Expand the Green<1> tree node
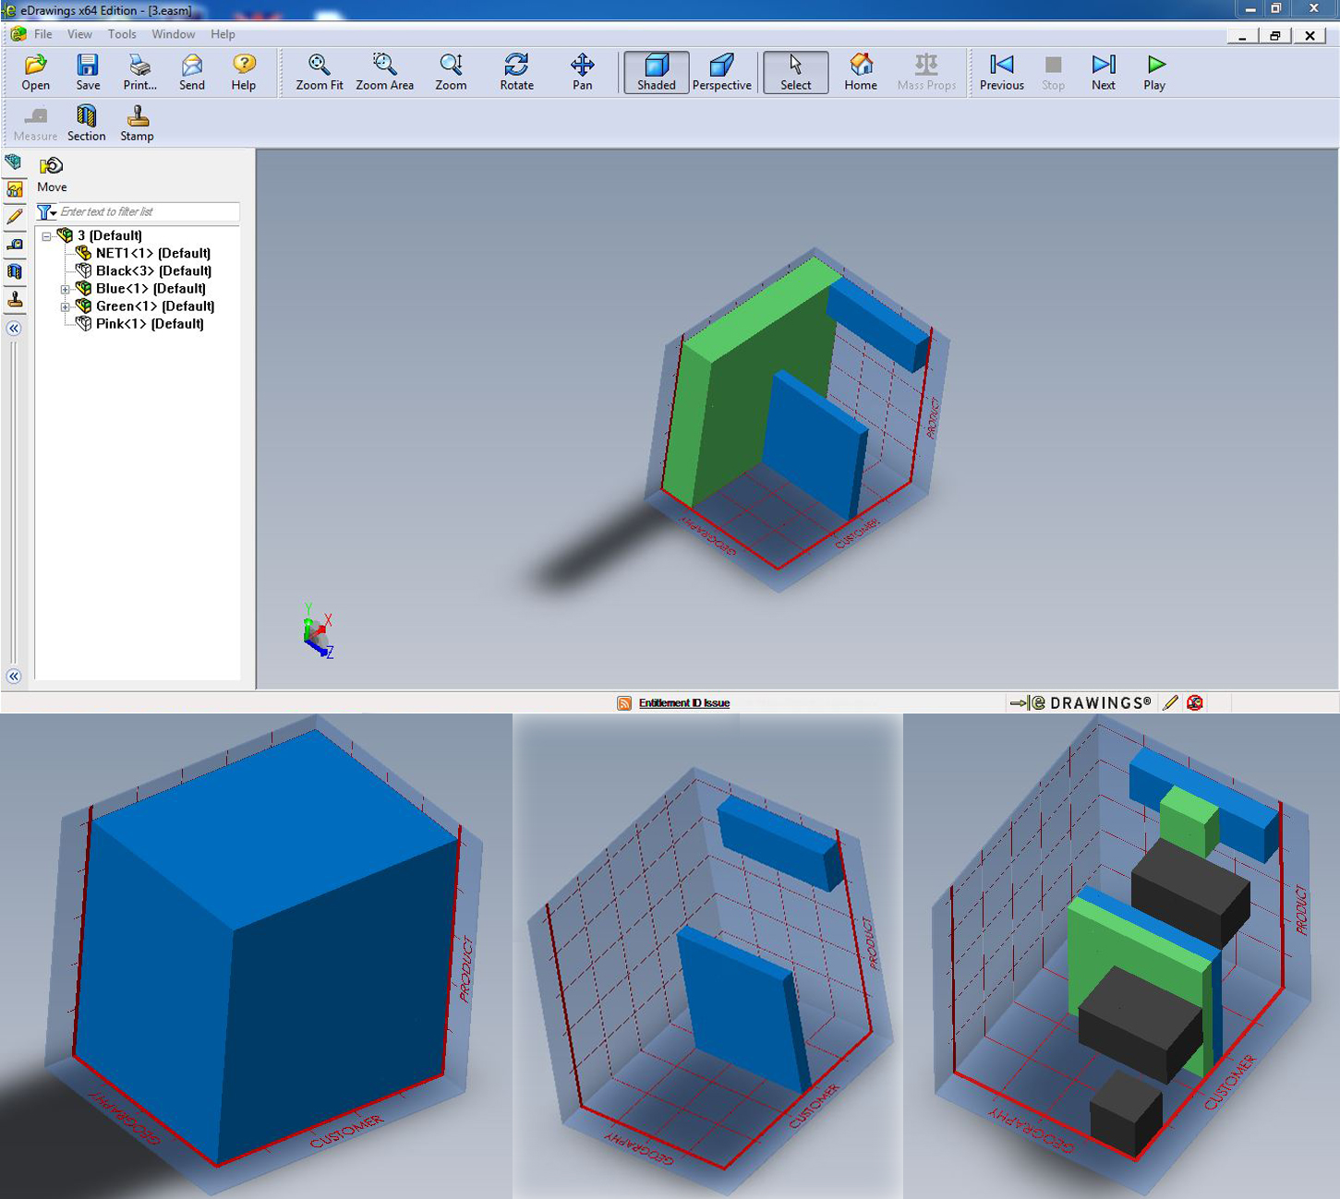Viewport: 1340px width, 1199px height. tap(66, 306)
